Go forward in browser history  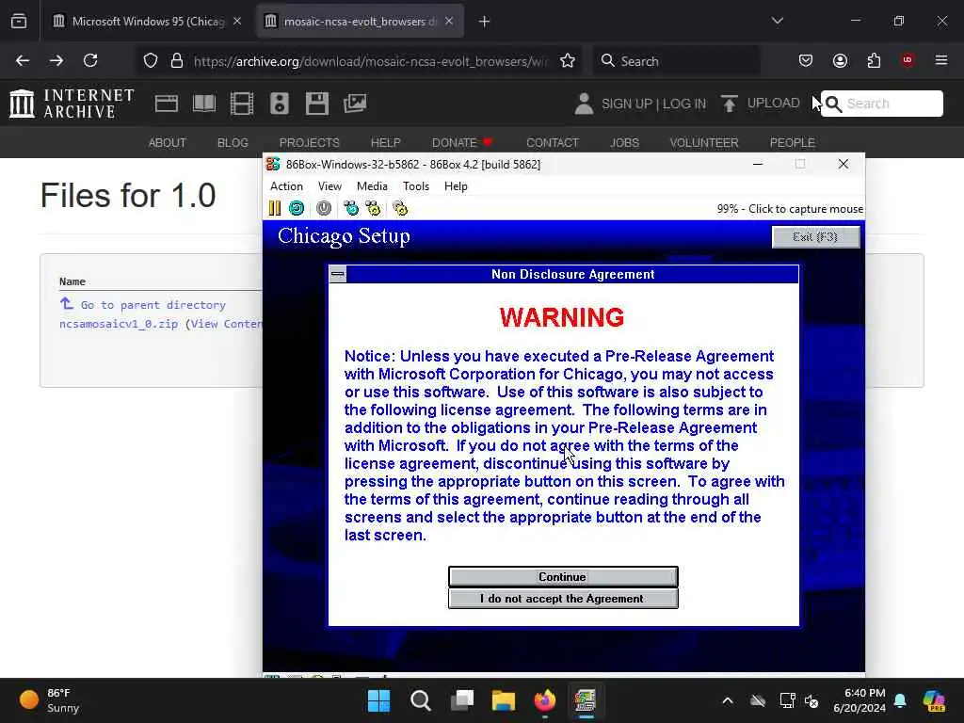pyautogui.click(x=56, y=60)
